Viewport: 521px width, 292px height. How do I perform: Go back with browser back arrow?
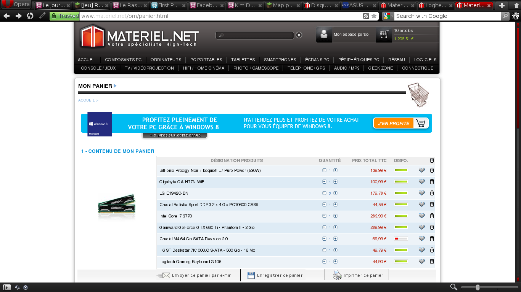(6, 16)
